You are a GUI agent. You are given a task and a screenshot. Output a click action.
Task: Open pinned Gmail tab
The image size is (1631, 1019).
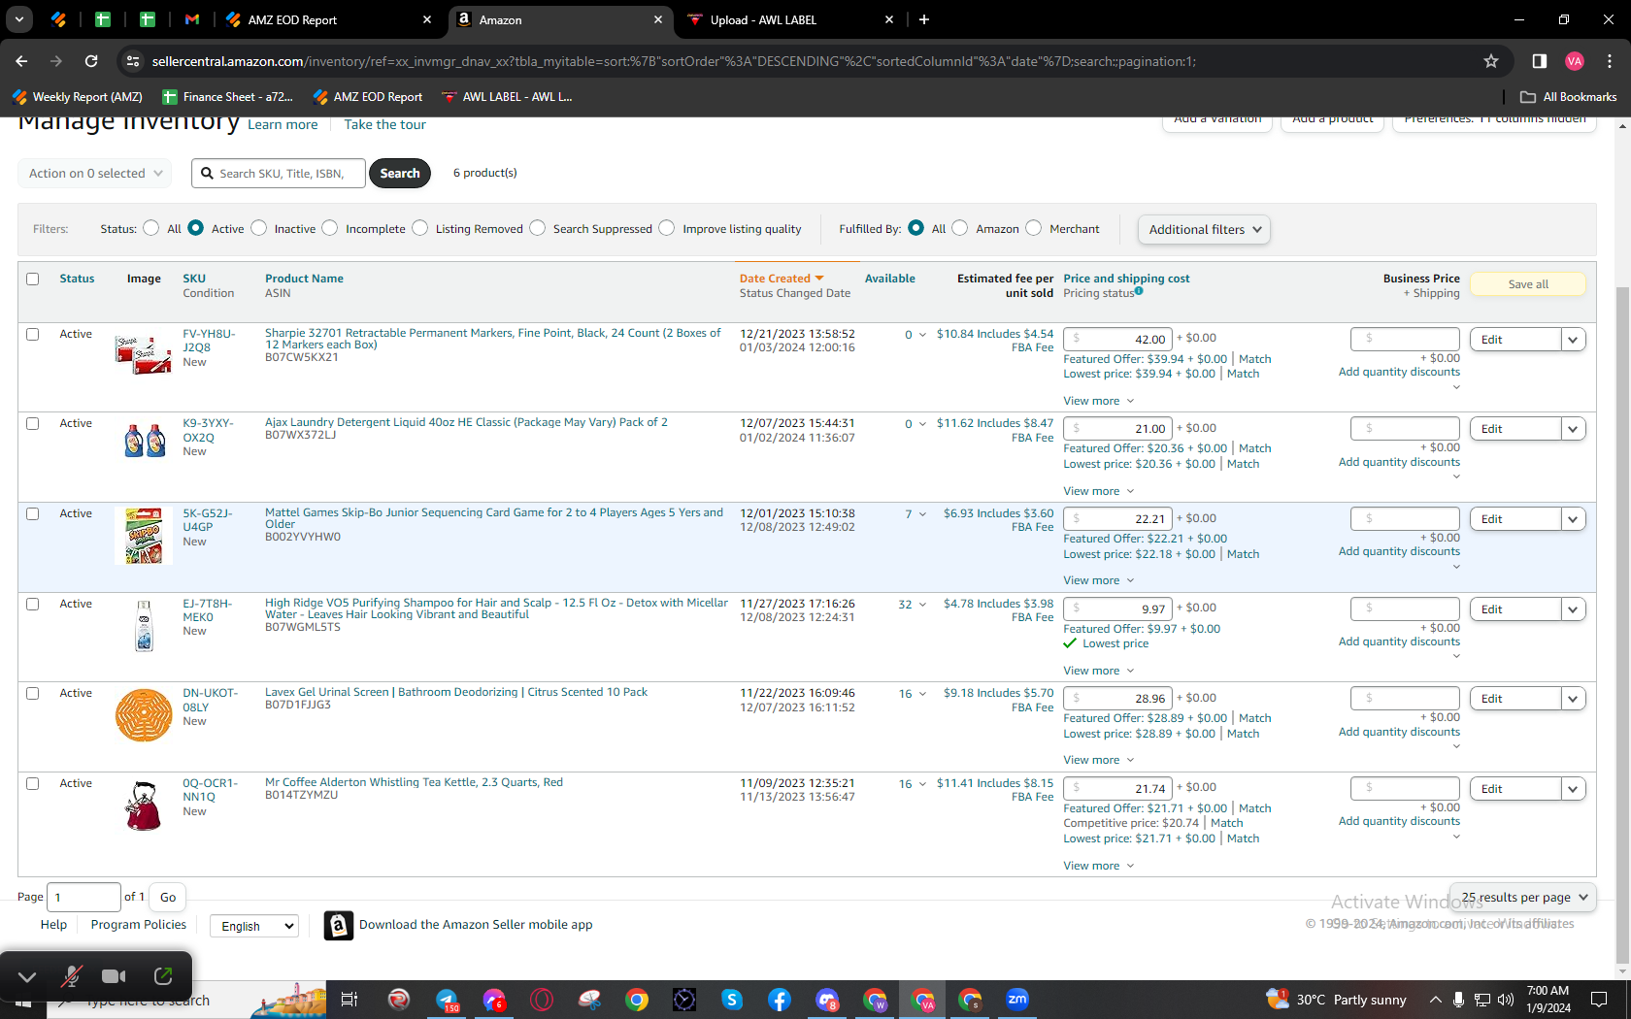coord(192,19)
